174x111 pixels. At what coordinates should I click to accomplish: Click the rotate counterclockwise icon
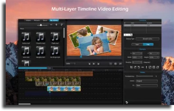[139, 67]
